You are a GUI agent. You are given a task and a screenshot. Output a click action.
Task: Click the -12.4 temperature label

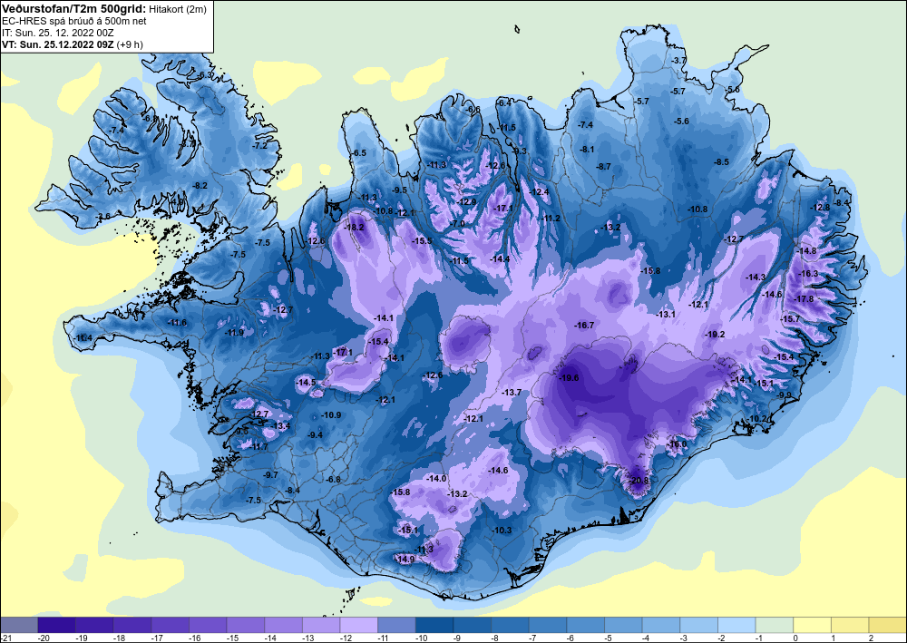pyautogui.click(x=539, y=192)
